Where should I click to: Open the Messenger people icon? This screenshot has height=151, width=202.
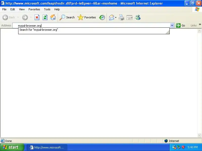tap(138, 17)
